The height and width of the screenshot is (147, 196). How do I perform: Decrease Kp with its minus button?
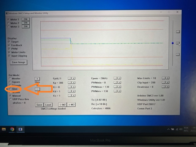click(x=70, y=83)
